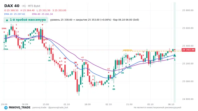The image size is (198, 111).
Task: Click the 15:00 time axis label
Action: [46, 104]
